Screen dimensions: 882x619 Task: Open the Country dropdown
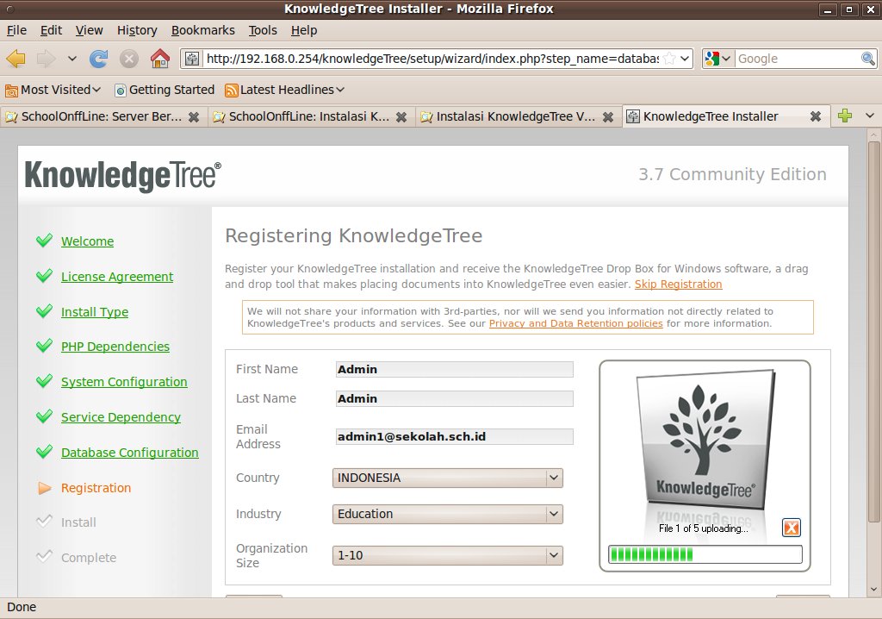[x=448, y=478]
